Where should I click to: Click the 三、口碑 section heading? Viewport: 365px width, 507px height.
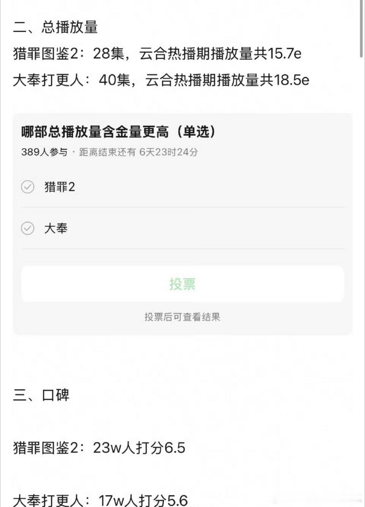click(41, 395)
